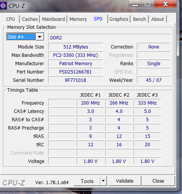The image size is (182, 194).
Task: Switch to the Bench tab
Action: [x=140, y=19]
